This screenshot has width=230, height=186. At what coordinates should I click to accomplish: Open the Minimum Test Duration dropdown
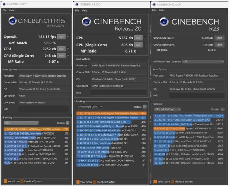point(203,62)
